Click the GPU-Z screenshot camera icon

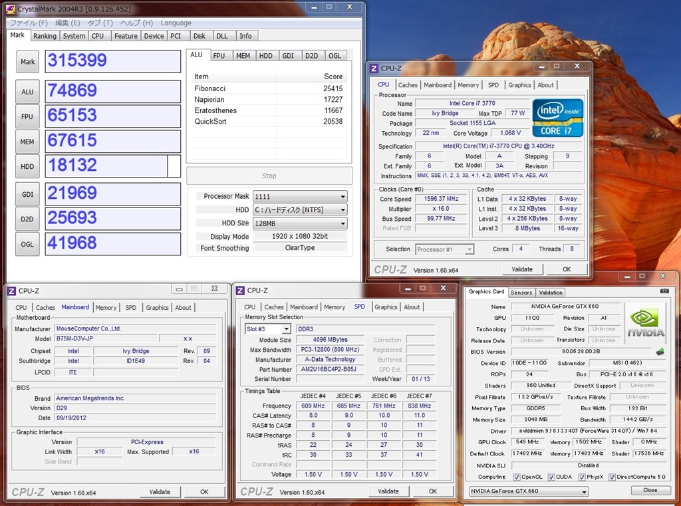(664, 291)
